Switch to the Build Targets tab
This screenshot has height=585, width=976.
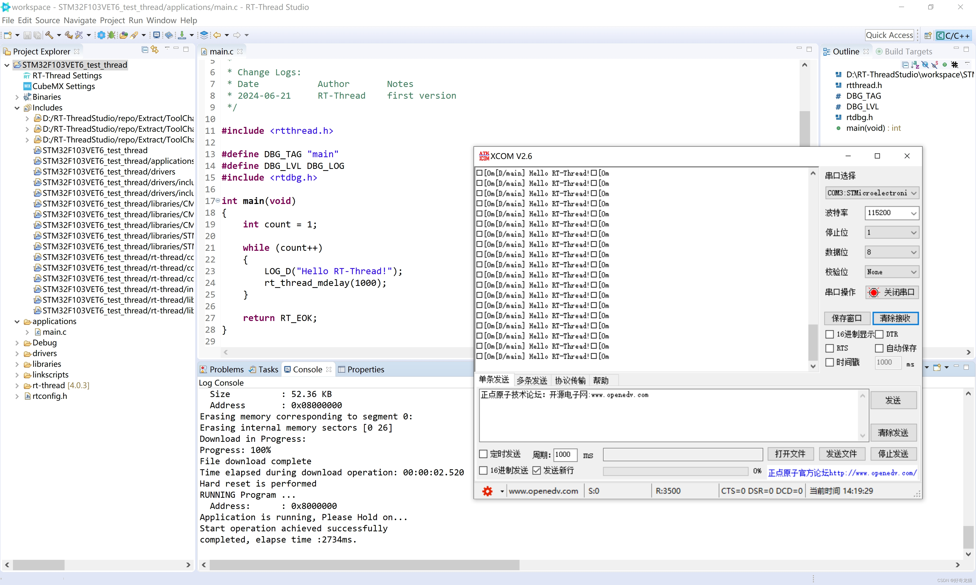904,52
